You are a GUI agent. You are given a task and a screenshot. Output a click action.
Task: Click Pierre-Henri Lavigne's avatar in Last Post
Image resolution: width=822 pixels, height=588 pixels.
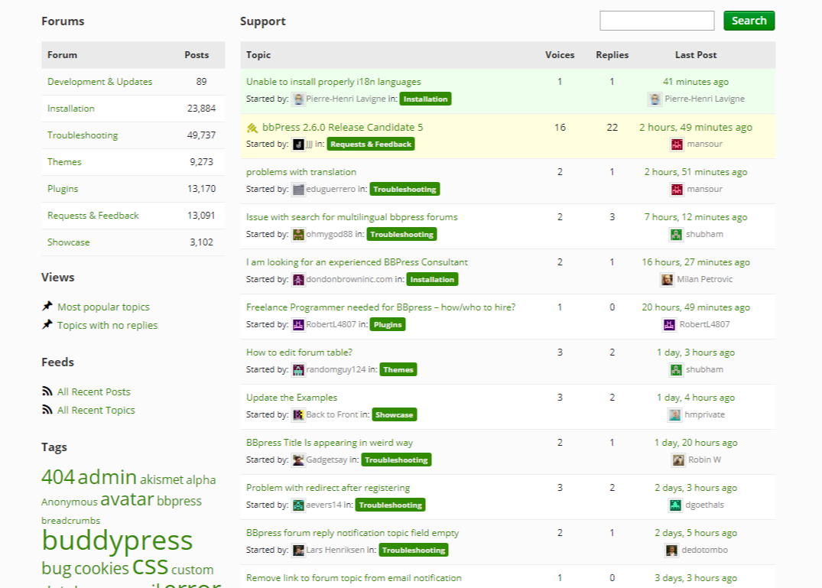[x=655, y=99]
